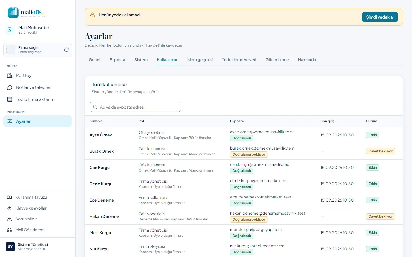Image resolution: width=412 pixels, height=257 pixels.
Task: Click the SY user avatar
Action: (10, 247)
